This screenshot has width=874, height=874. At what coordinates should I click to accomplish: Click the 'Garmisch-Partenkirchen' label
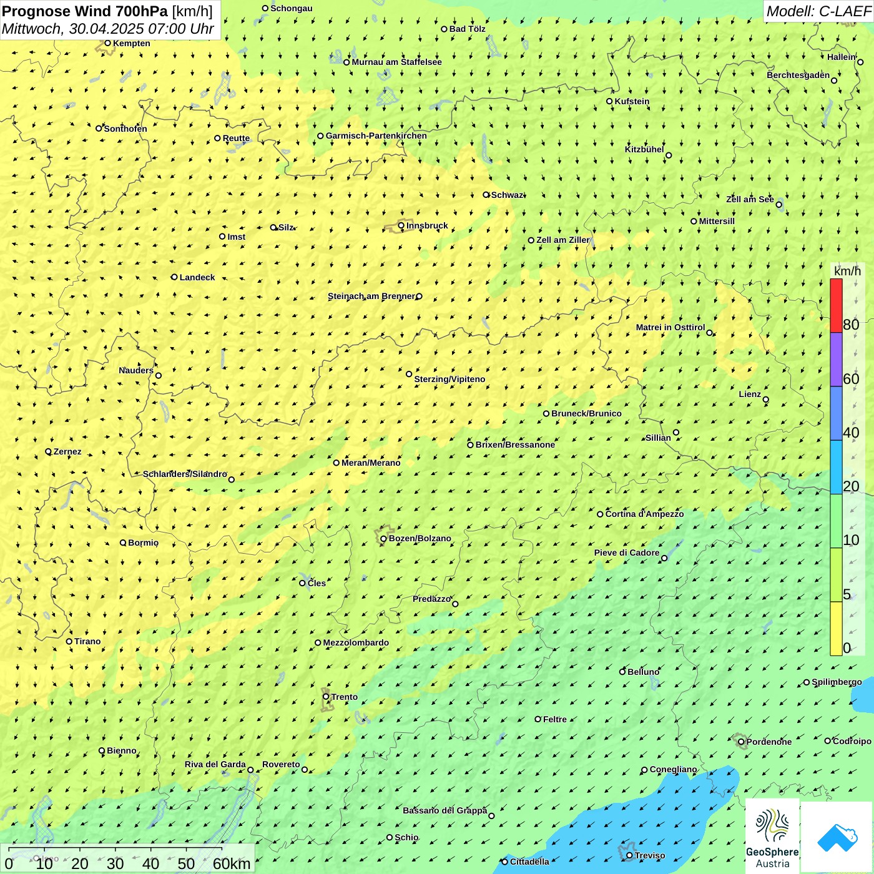tap(376, 135)
